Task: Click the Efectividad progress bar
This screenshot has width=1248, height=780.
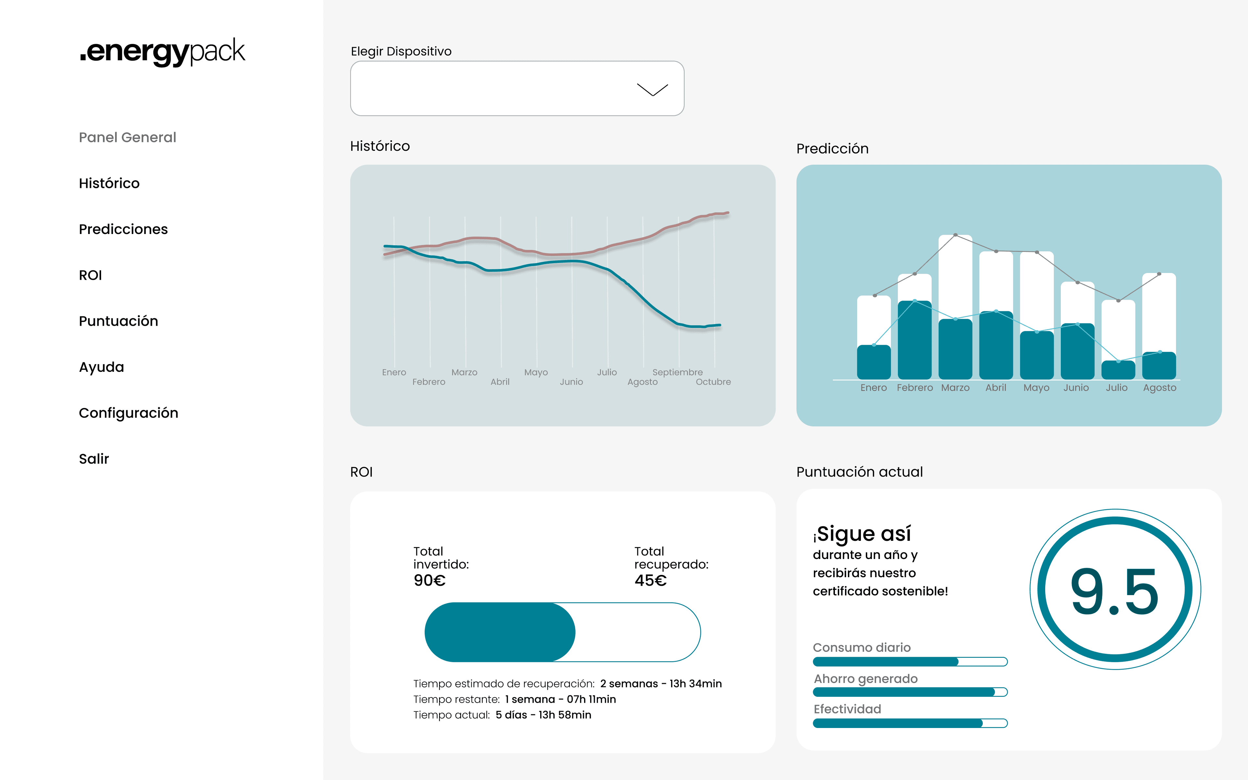Action: pyautogui.click(x=910, y=723)
